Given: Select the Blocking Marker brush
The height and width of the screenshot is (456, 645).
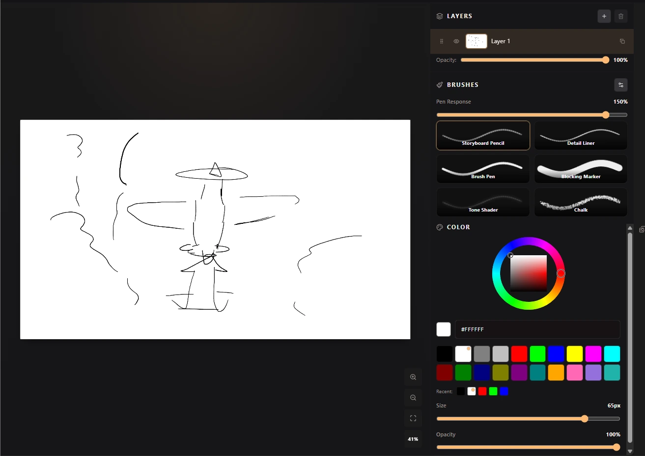Looking at the screenshot, I should 580,169.
